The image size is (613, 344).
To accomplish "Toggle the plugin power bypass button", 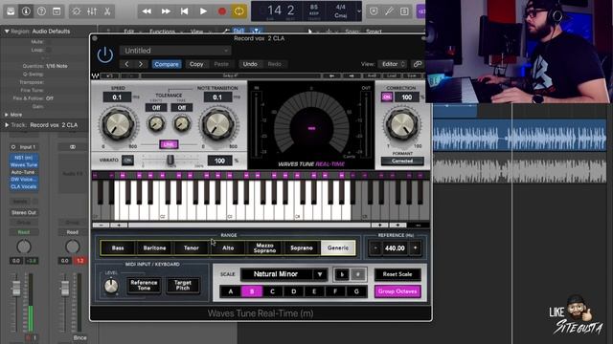I will point(104,55).
